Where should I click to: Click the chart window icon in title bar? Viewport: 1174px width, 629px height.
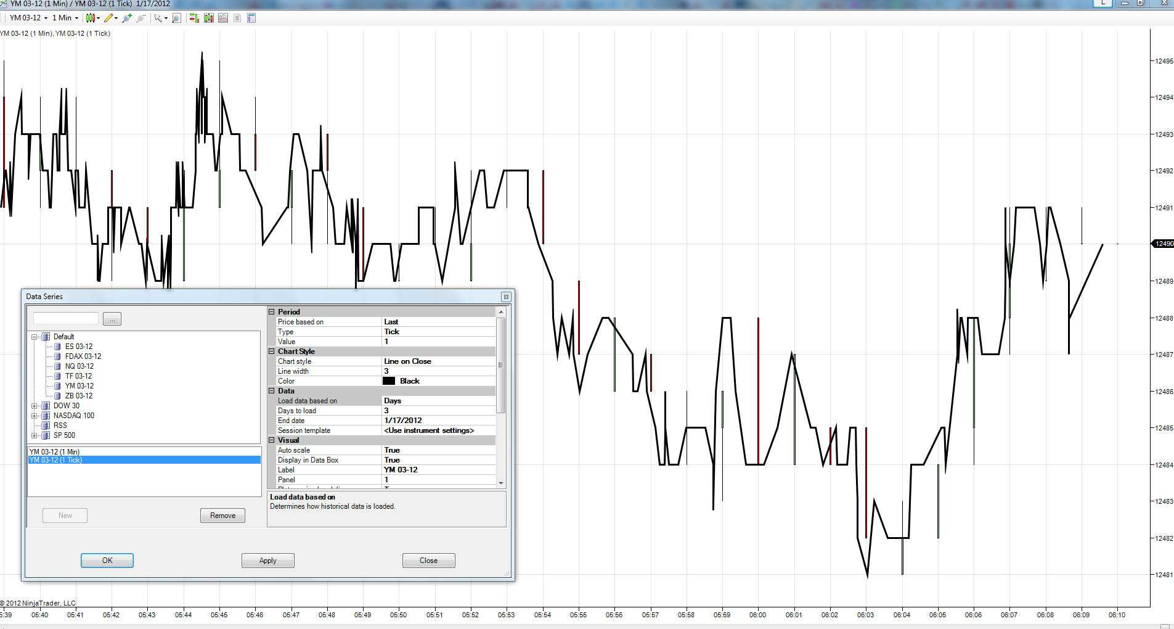tap(3, 4)
